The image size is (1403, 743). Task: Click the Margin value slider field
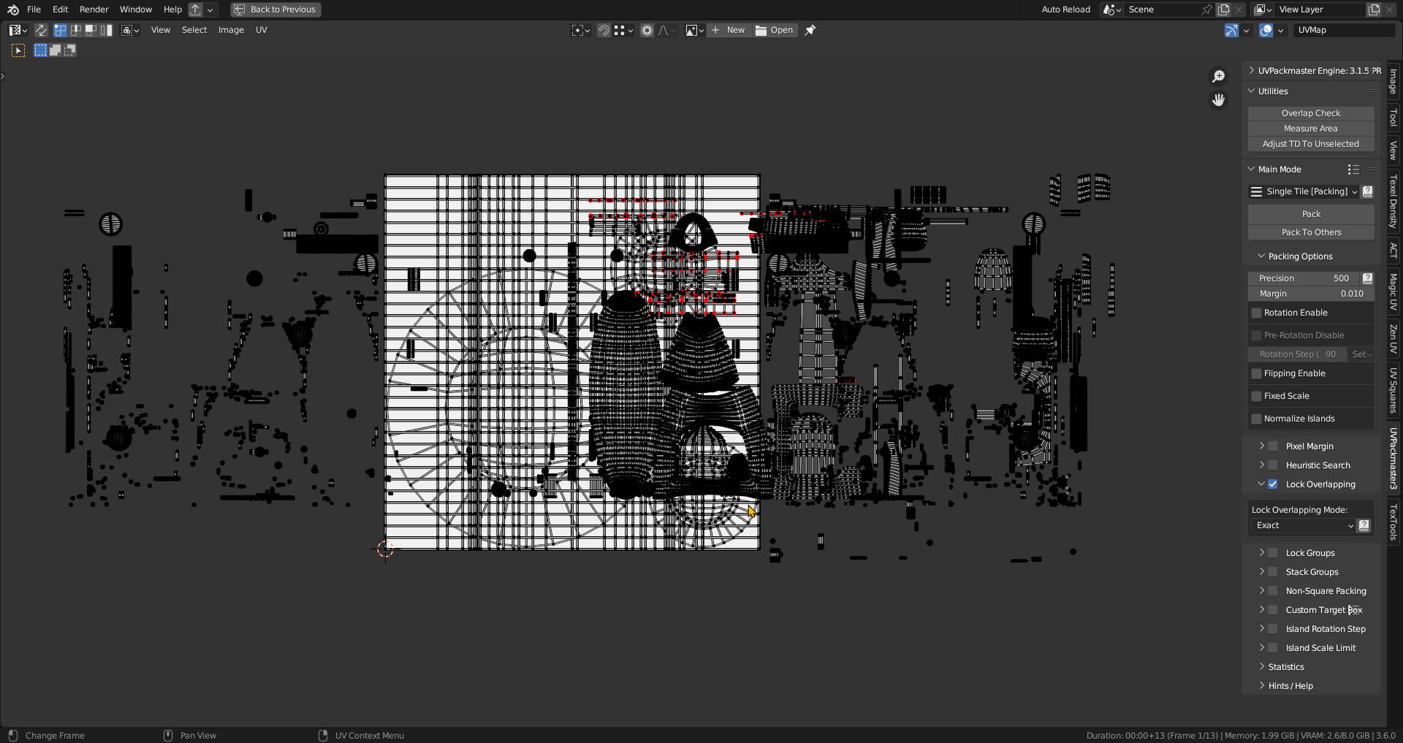1310,294
